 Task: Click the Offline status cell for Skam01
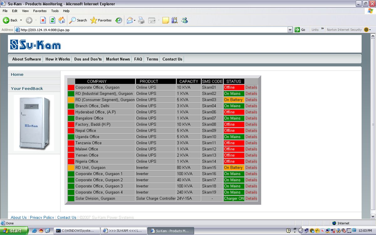pos(234,87)
